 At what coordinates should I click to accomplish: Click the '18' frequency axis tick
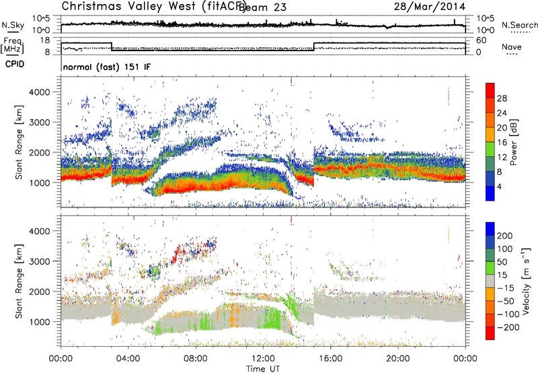click(x=45, y=40)
